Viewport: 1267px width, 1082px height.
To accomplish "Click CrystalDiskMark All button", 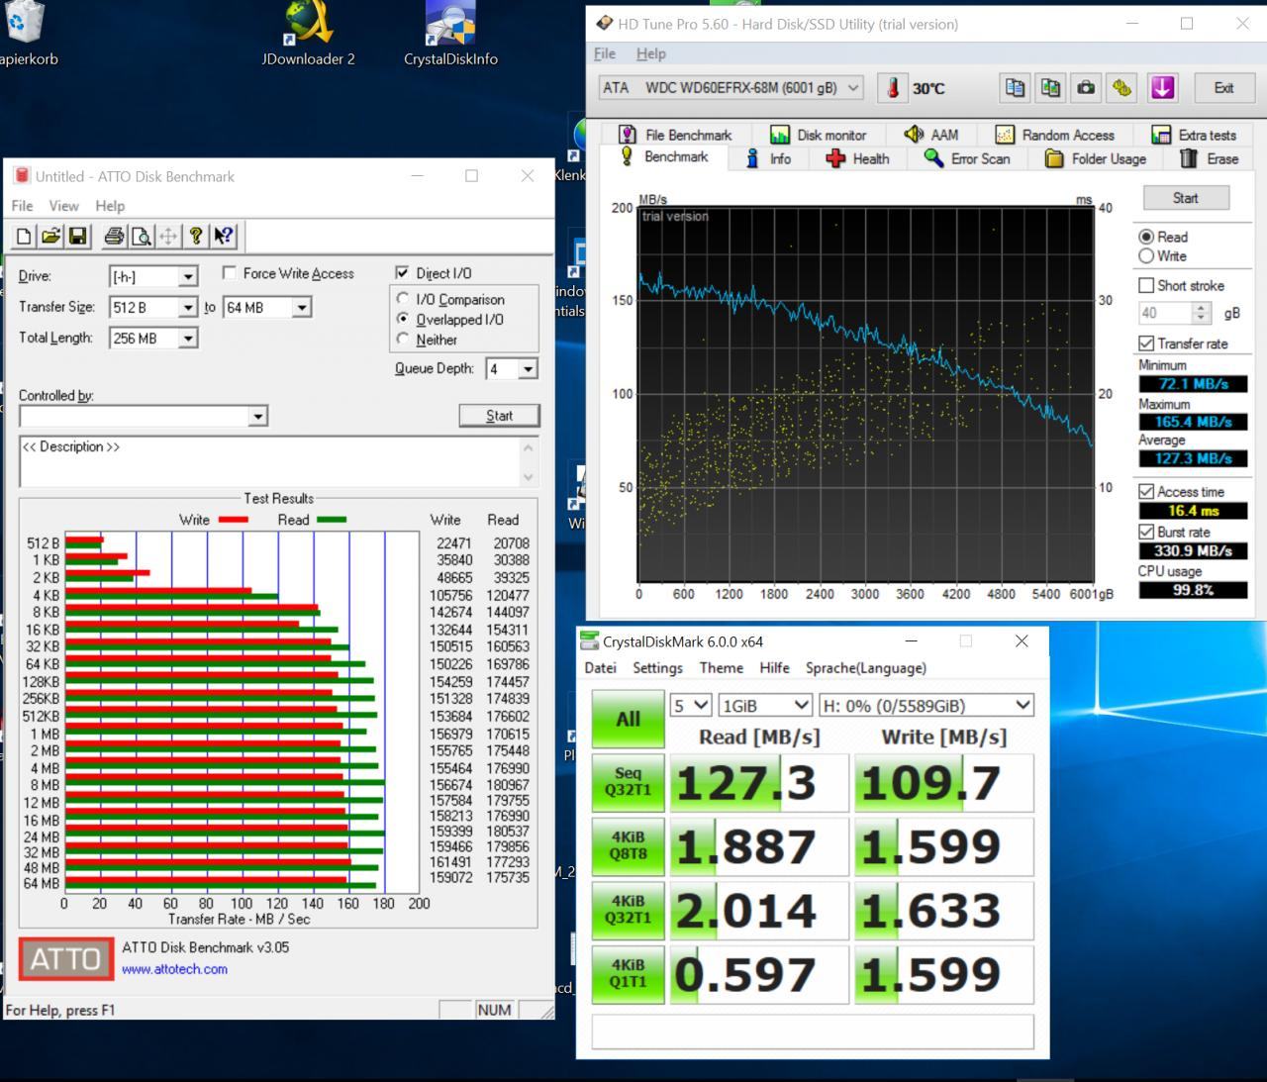I will pyautogui.click(x=628, y=720).
